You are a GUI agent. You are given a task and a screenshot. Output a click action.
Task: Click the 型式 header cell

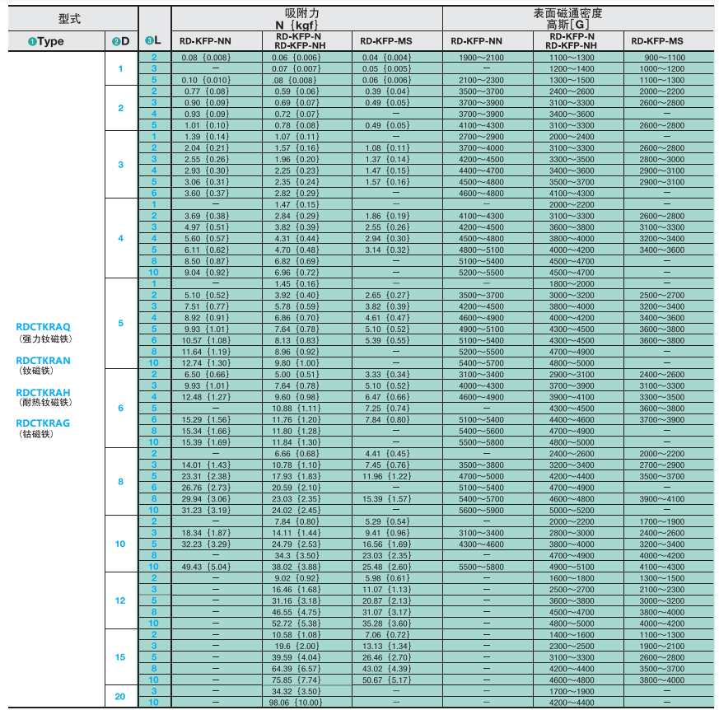tap(70, 18)
